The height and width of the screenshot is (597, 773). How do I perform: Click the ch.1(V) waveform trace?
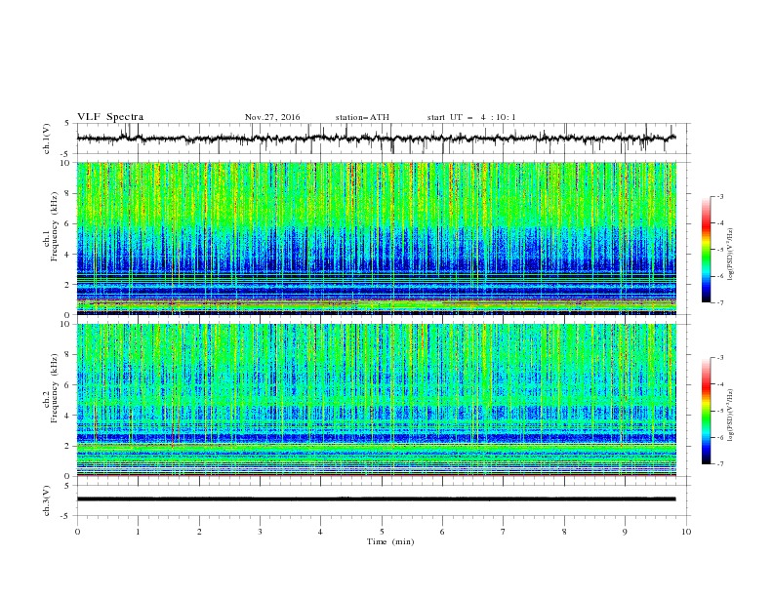point(376,139)
